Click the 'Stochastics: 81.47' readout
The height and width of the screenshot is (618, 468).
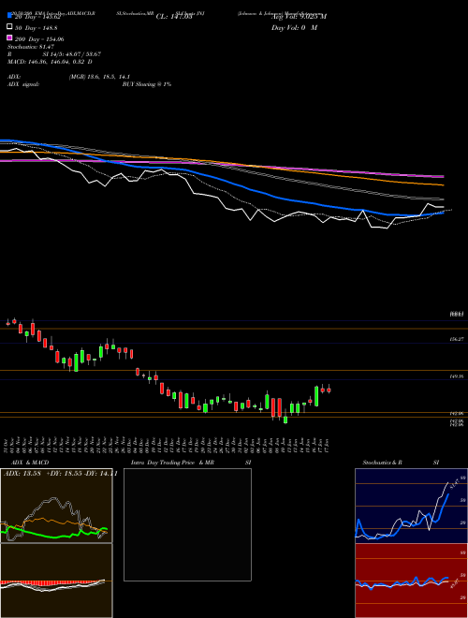coord(31,47)
